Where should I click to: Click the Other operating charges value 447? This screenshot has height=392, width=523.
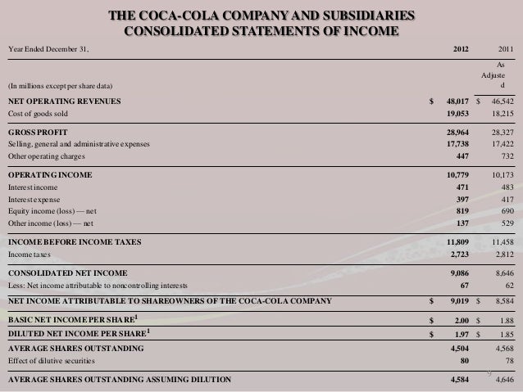[462, 156]
